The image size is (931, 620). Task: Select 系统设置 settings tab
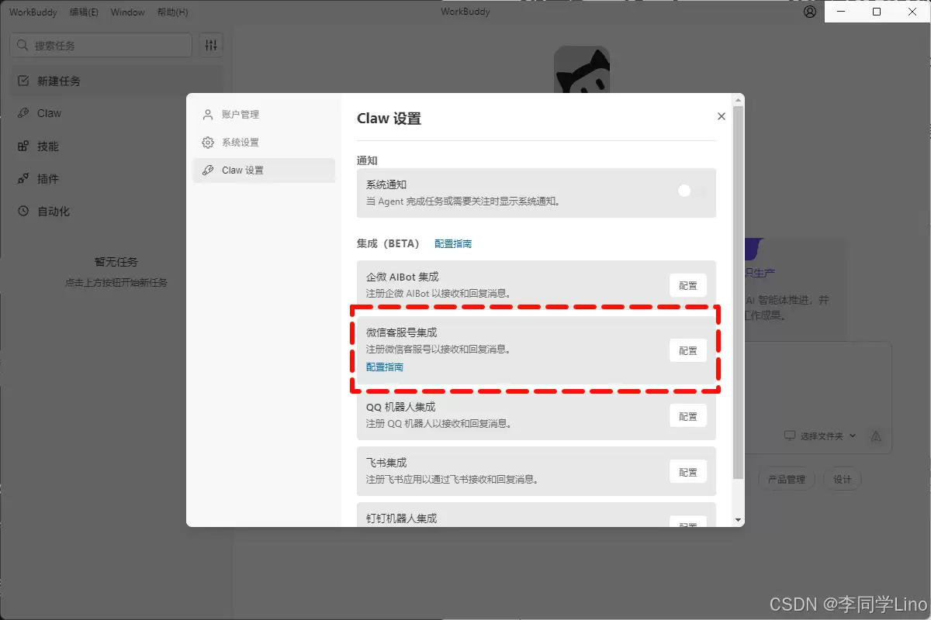tap(240, 143)
